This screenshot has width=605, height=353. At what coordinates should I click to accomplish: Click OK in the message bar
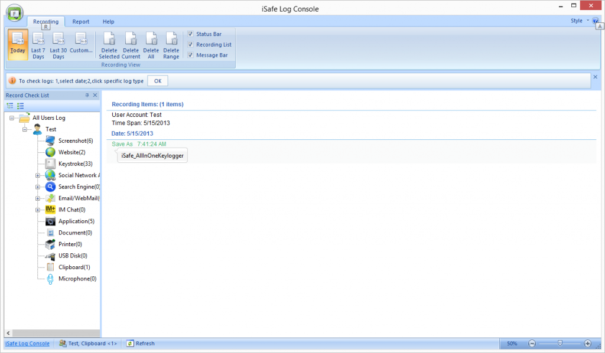tap(157, 81)
